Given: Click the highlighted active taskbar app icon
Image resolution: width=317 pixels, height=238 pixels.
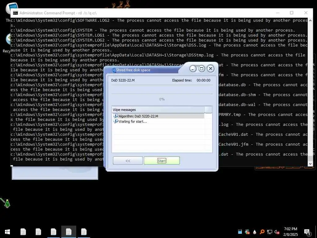Looking at the screenshot, I should tap(68, 232).
